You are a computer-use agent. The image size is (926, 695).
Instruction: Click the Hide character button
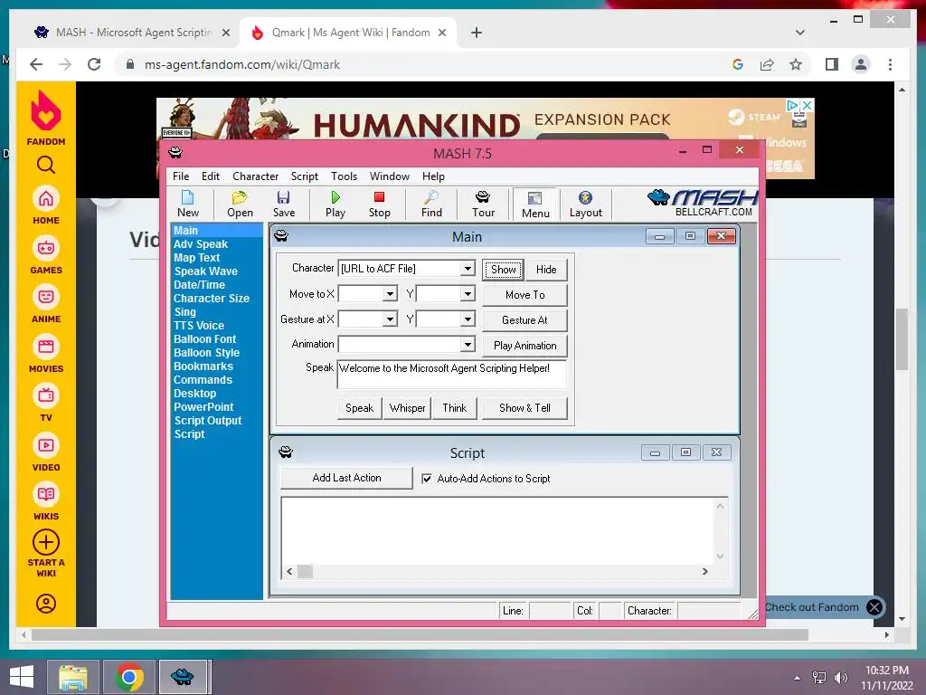(546, 270)
